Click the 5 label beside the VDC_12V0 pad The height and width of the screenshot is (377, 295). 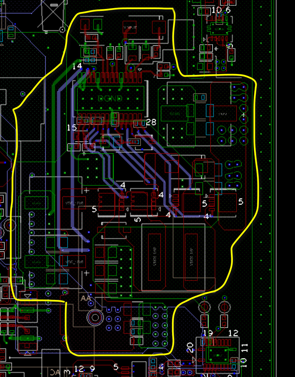point(94,209)
